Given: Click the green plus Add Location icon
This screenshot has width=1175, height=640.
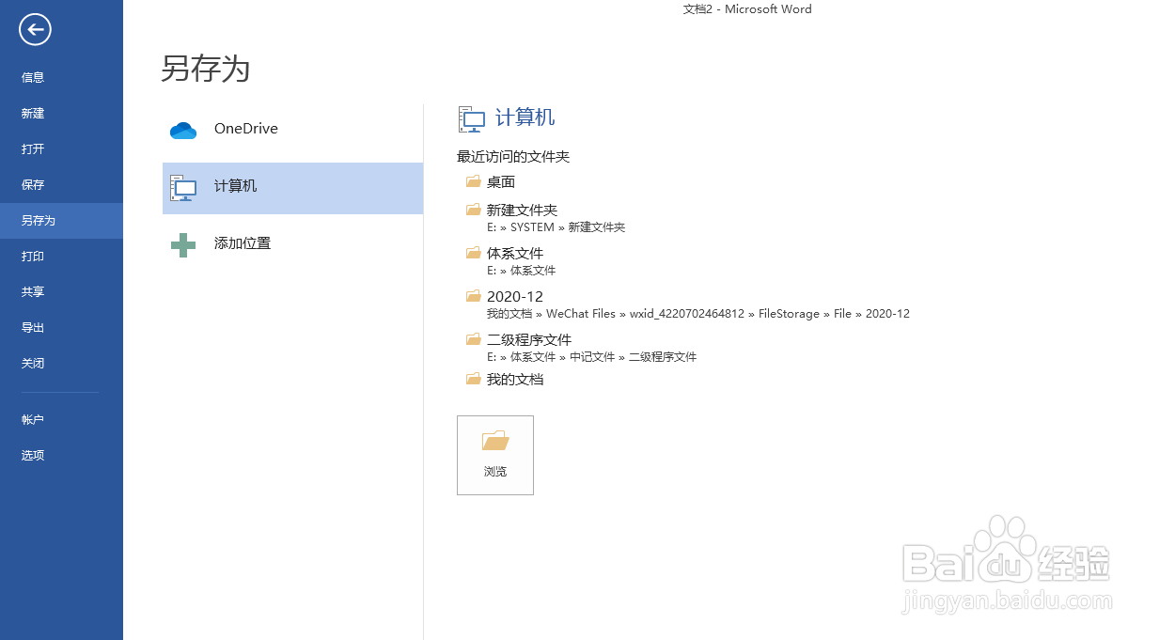Looking at the screenshot, I should point(183,245).
